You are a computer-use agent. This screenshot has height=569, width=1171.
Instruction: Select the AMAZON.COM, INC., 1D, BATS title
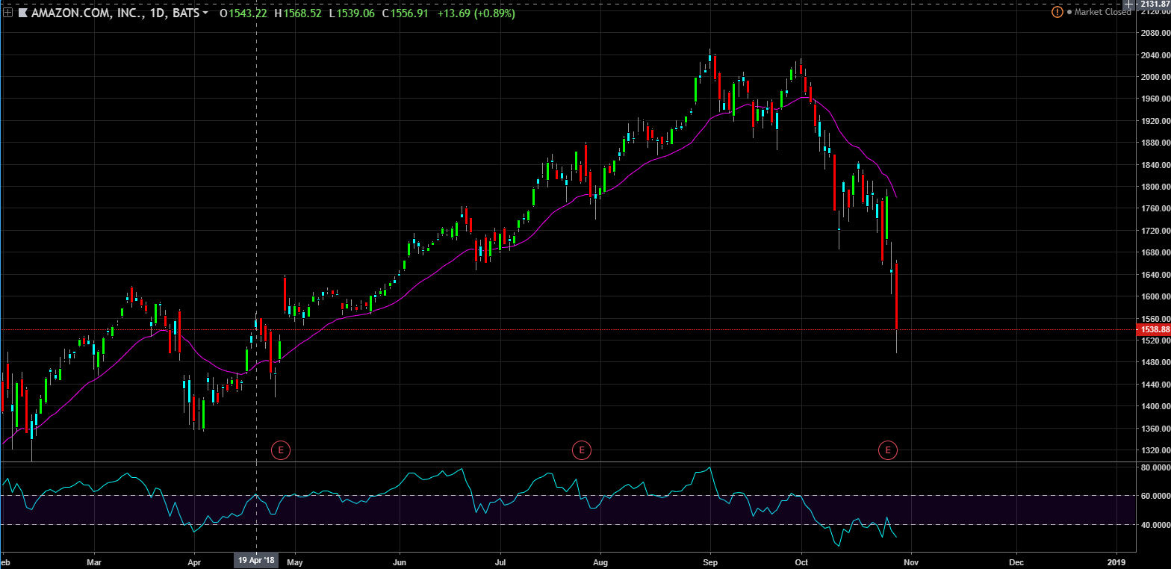pos(115,13)
